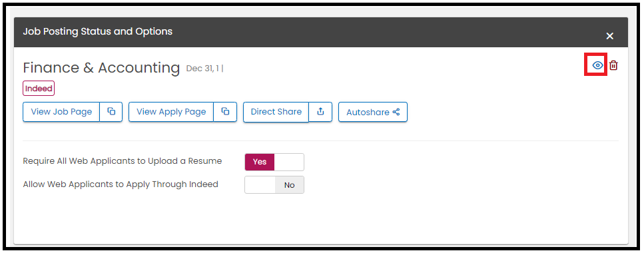Copy the View Apply Page link
Screen dimensions: 644x253
(225, 112)
